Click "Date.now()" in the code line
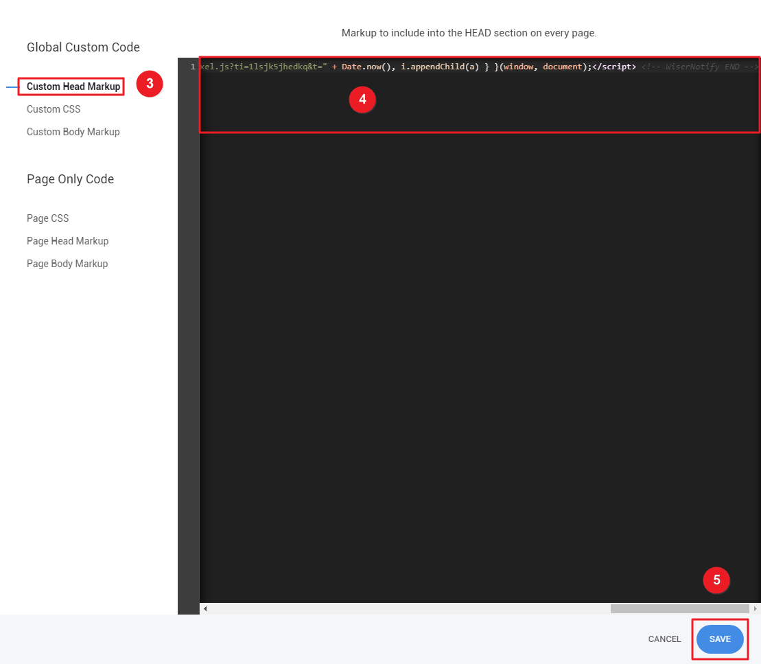 pyautogui.click(x=366, y=67)
